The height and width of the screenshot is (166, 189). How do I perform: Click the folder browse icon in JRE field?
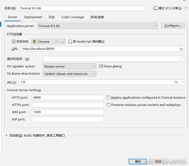coord(176,82)
